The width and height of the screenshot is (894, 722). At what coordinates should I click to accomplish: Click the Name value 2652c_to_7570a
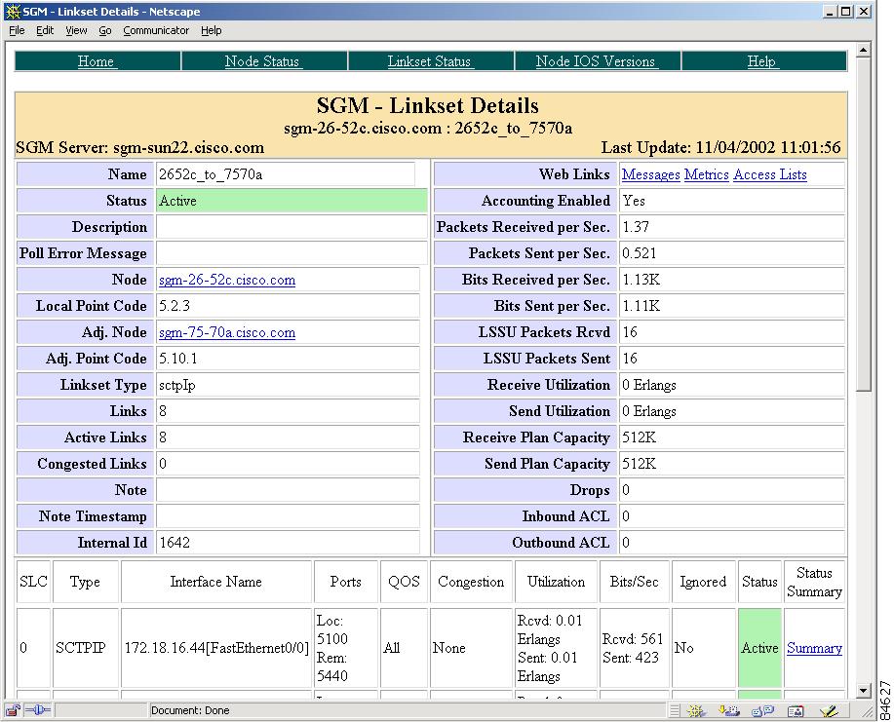[x=211, y=174]
